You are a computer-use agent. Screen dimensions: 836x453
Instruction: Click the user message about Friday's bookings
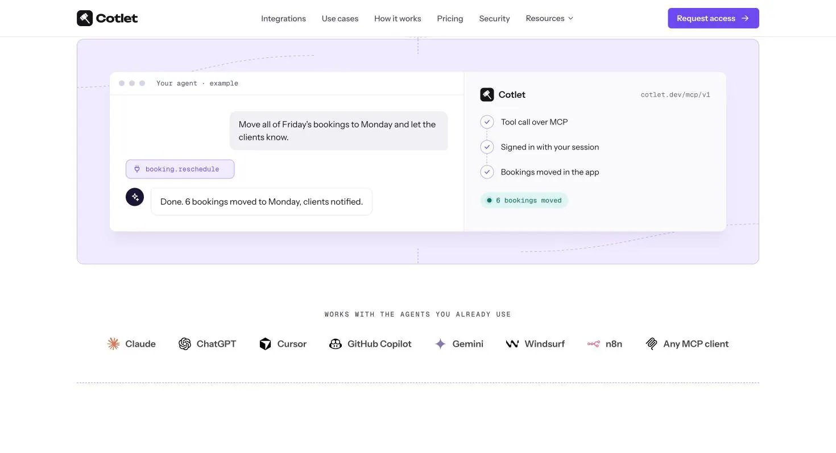click(338, 131)
